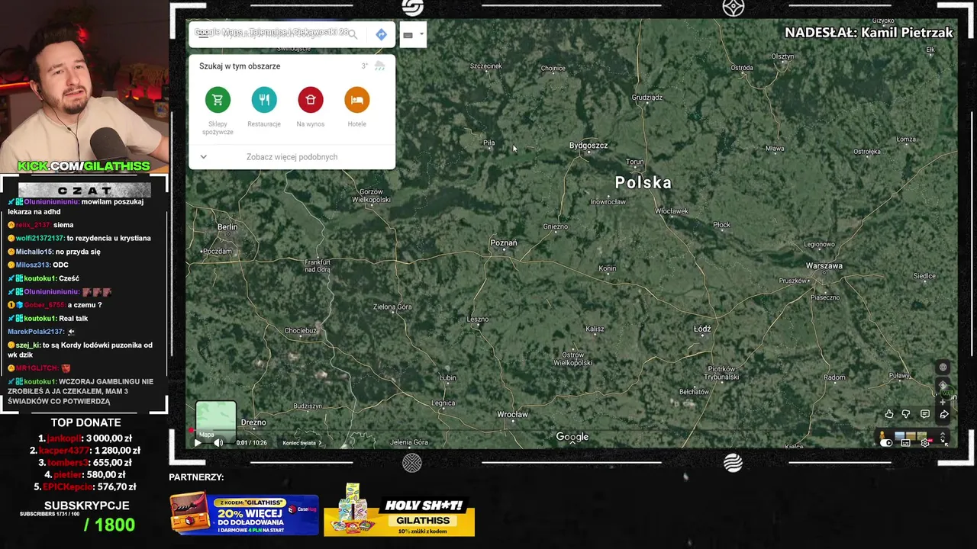Click the Szukaj w tym obszarze heading

coord(240,66)
